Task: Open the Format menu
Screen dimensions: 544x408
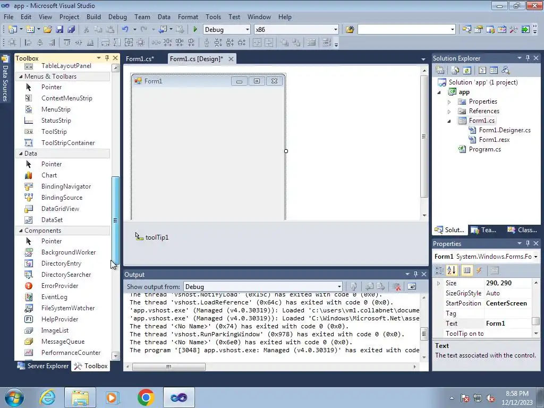Action: (188, 16)
